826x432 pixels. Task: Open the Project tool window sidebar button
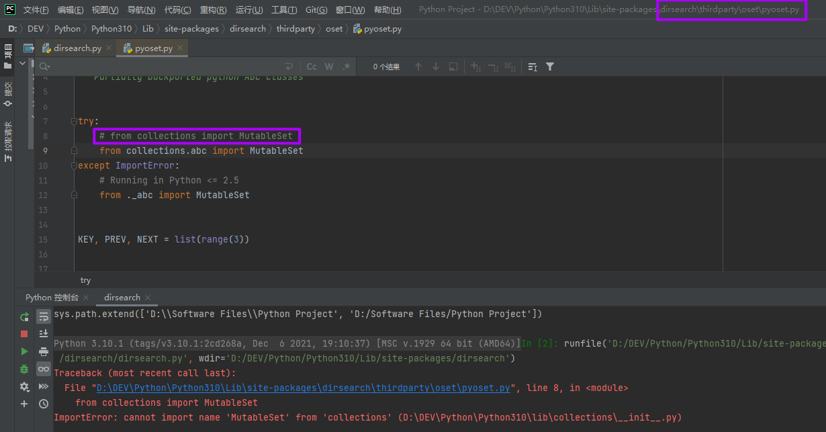[8, 57]
